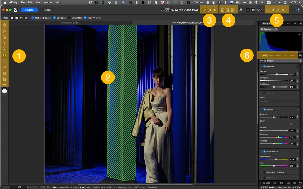
Task: Switch to the Lens tab
Action: click(x=271, y=56)
